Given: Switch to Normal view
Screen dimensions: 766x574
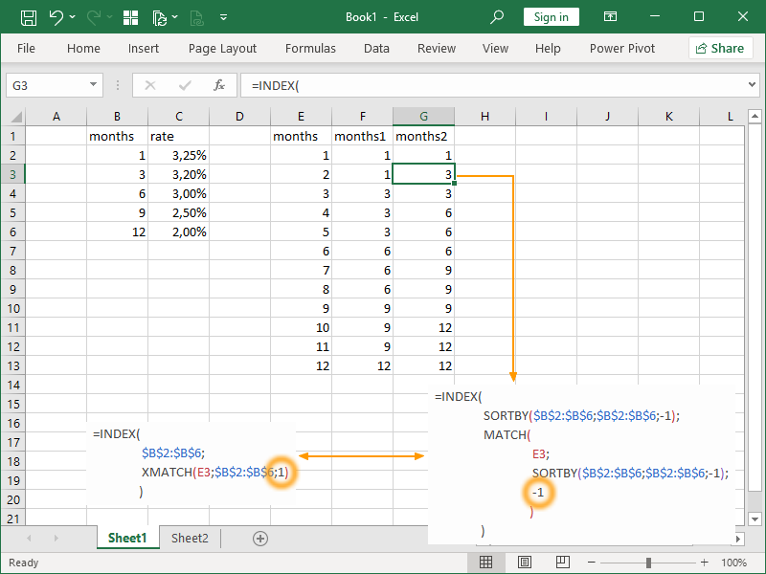Looking at the screenshot, I should tap(485, 563).
